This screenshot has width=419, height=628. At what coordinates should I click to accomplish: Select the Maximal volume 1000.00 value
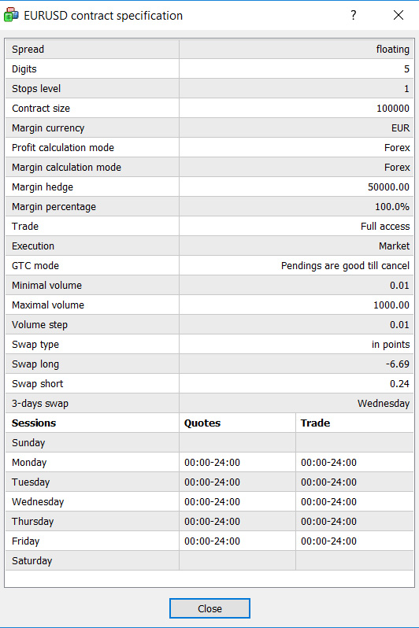(391, 305)
